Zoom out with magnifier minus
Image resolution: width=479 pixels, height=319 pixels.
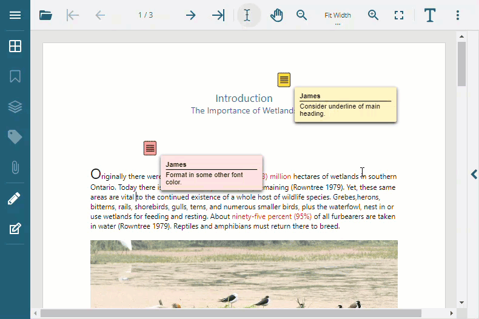tap(301, 15)
